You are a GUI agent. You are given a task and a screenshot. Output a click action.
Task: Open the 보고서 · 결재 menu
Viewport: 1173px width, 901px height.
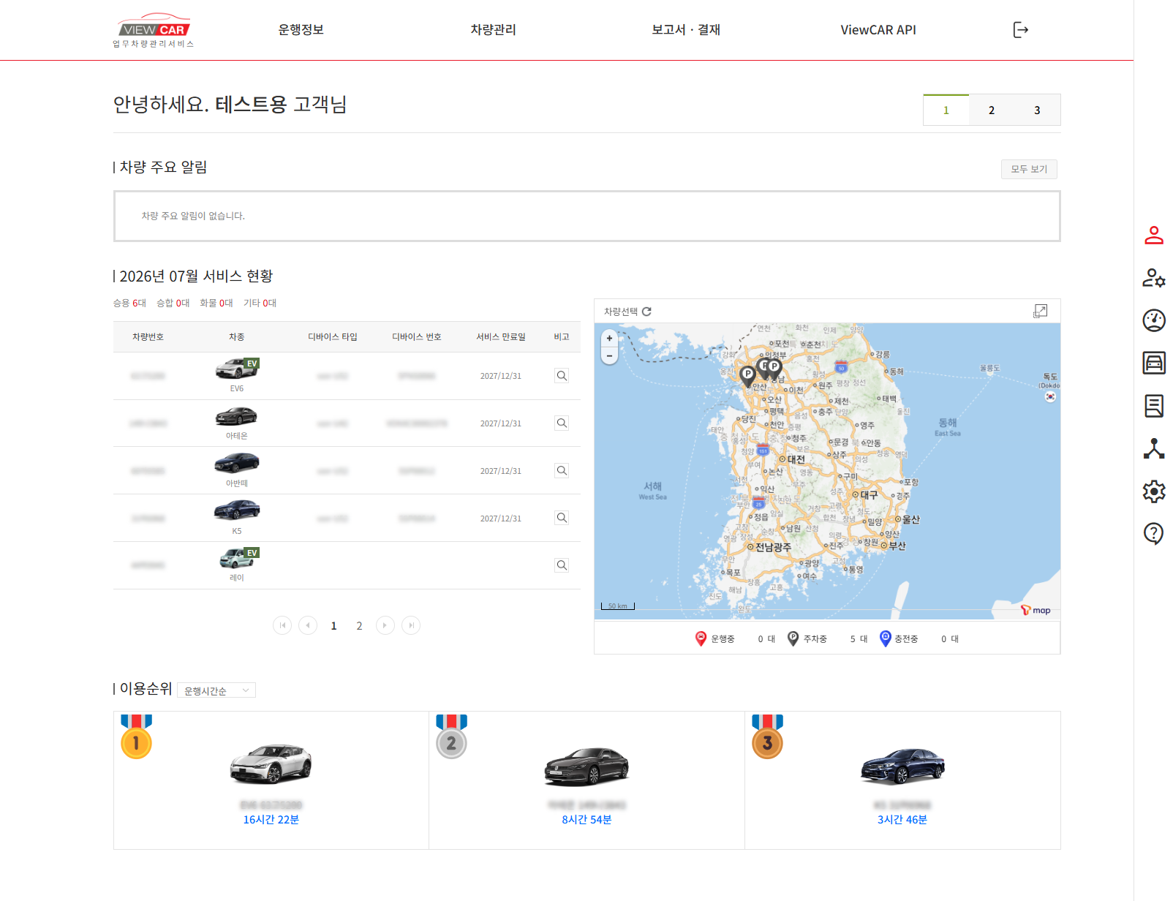pyautogui.click(x=686, y=30)
